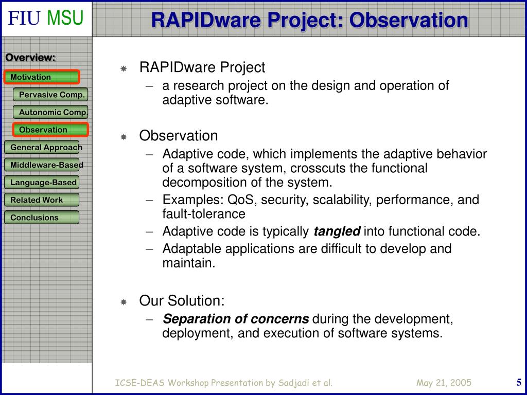Select the line beginning Adaptable applications are difficult

[x=307, y=249]
